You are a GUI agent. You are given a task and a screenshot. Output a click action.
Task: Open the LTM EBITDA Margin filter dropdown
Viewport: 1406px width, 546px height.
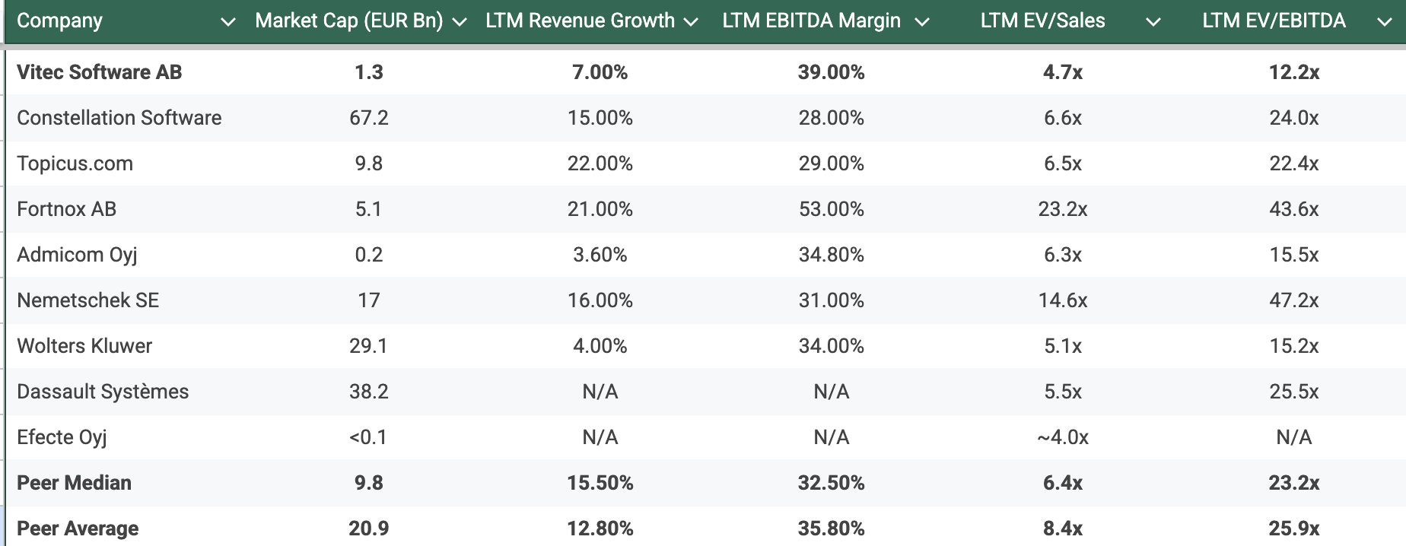click(x=922, y=22)
